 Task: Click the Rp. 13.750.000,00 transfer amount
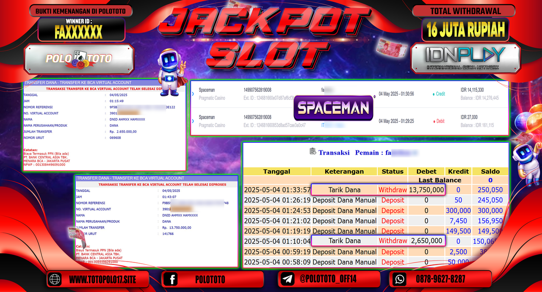(x=177, y=227)
